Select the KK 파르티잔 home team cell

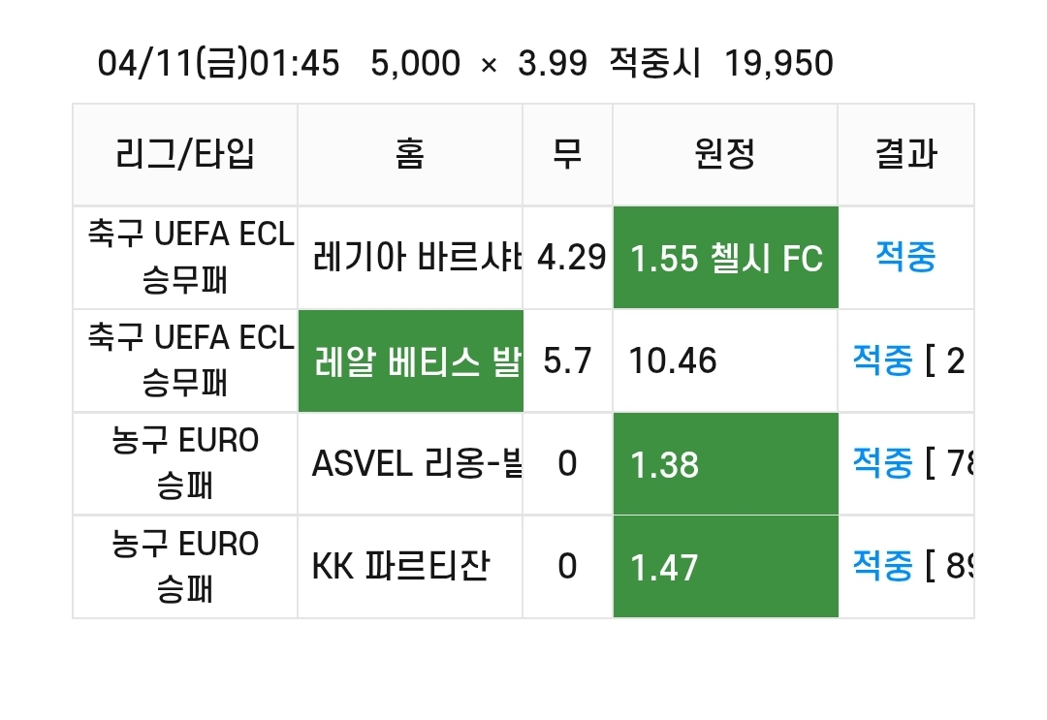tap(411, 567)
